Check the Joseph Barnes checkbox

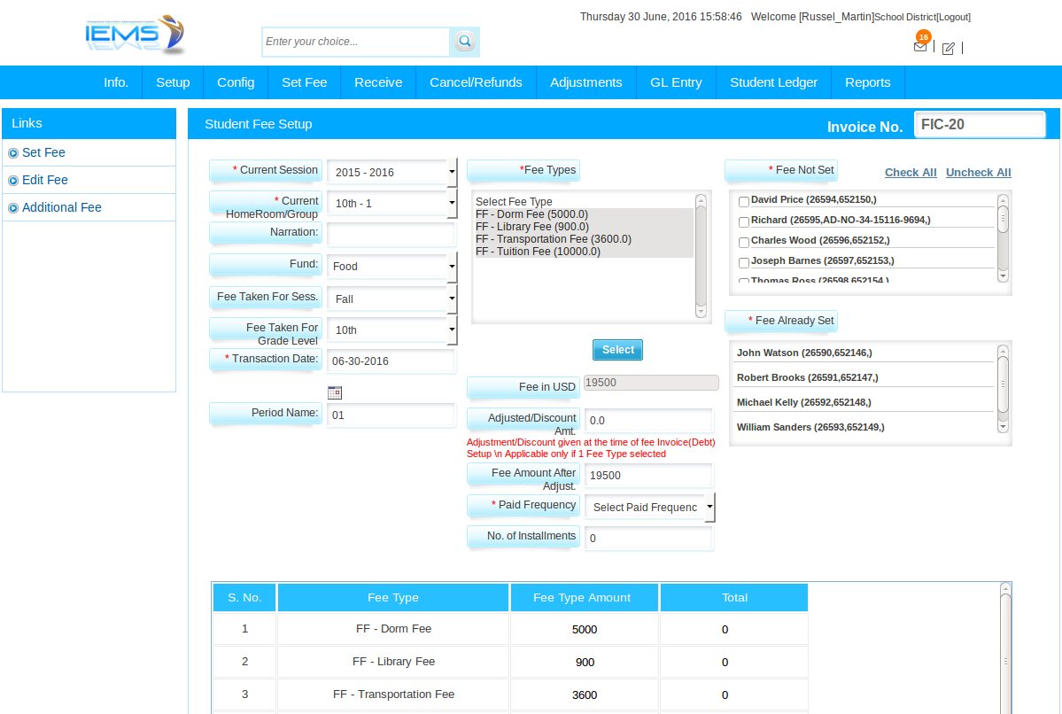click(x=744, y=262)
